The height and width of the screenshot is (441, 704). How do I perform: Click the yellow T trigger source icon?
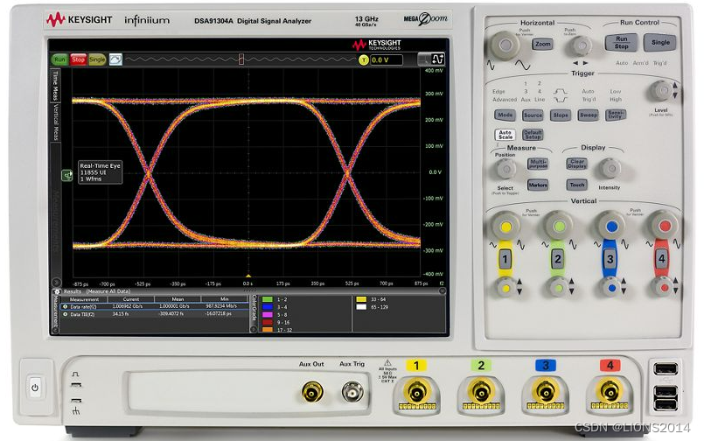tap(364, 59)
